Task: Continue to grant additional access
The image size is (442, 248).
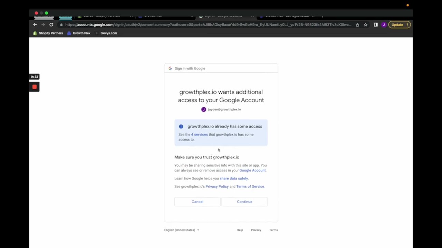Action: (x=244, y=202)
